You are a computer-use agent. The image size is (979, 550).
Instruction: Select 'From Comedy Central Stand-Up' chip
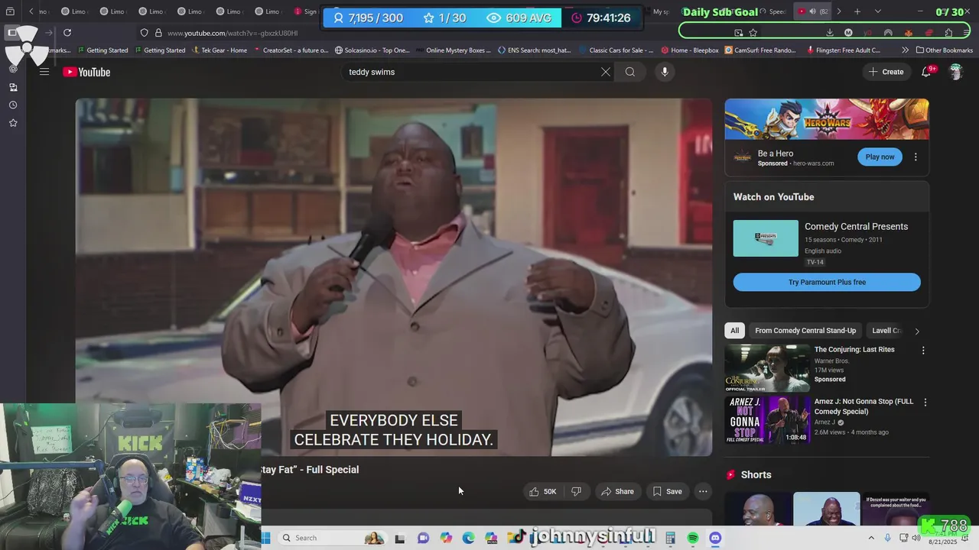(805, 331)
